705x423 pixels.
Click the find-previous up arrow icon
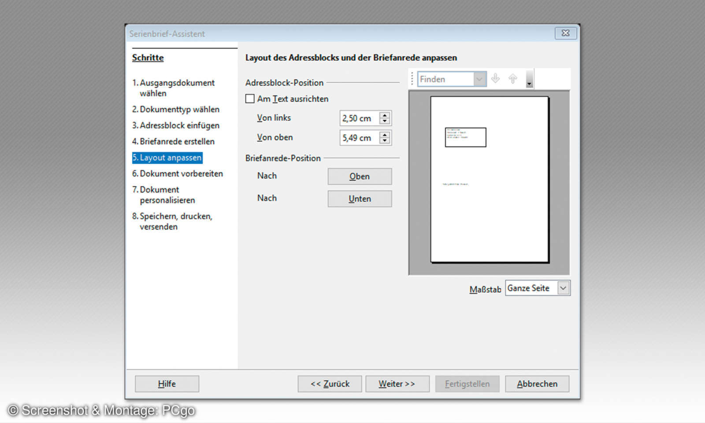pos(512,78)
